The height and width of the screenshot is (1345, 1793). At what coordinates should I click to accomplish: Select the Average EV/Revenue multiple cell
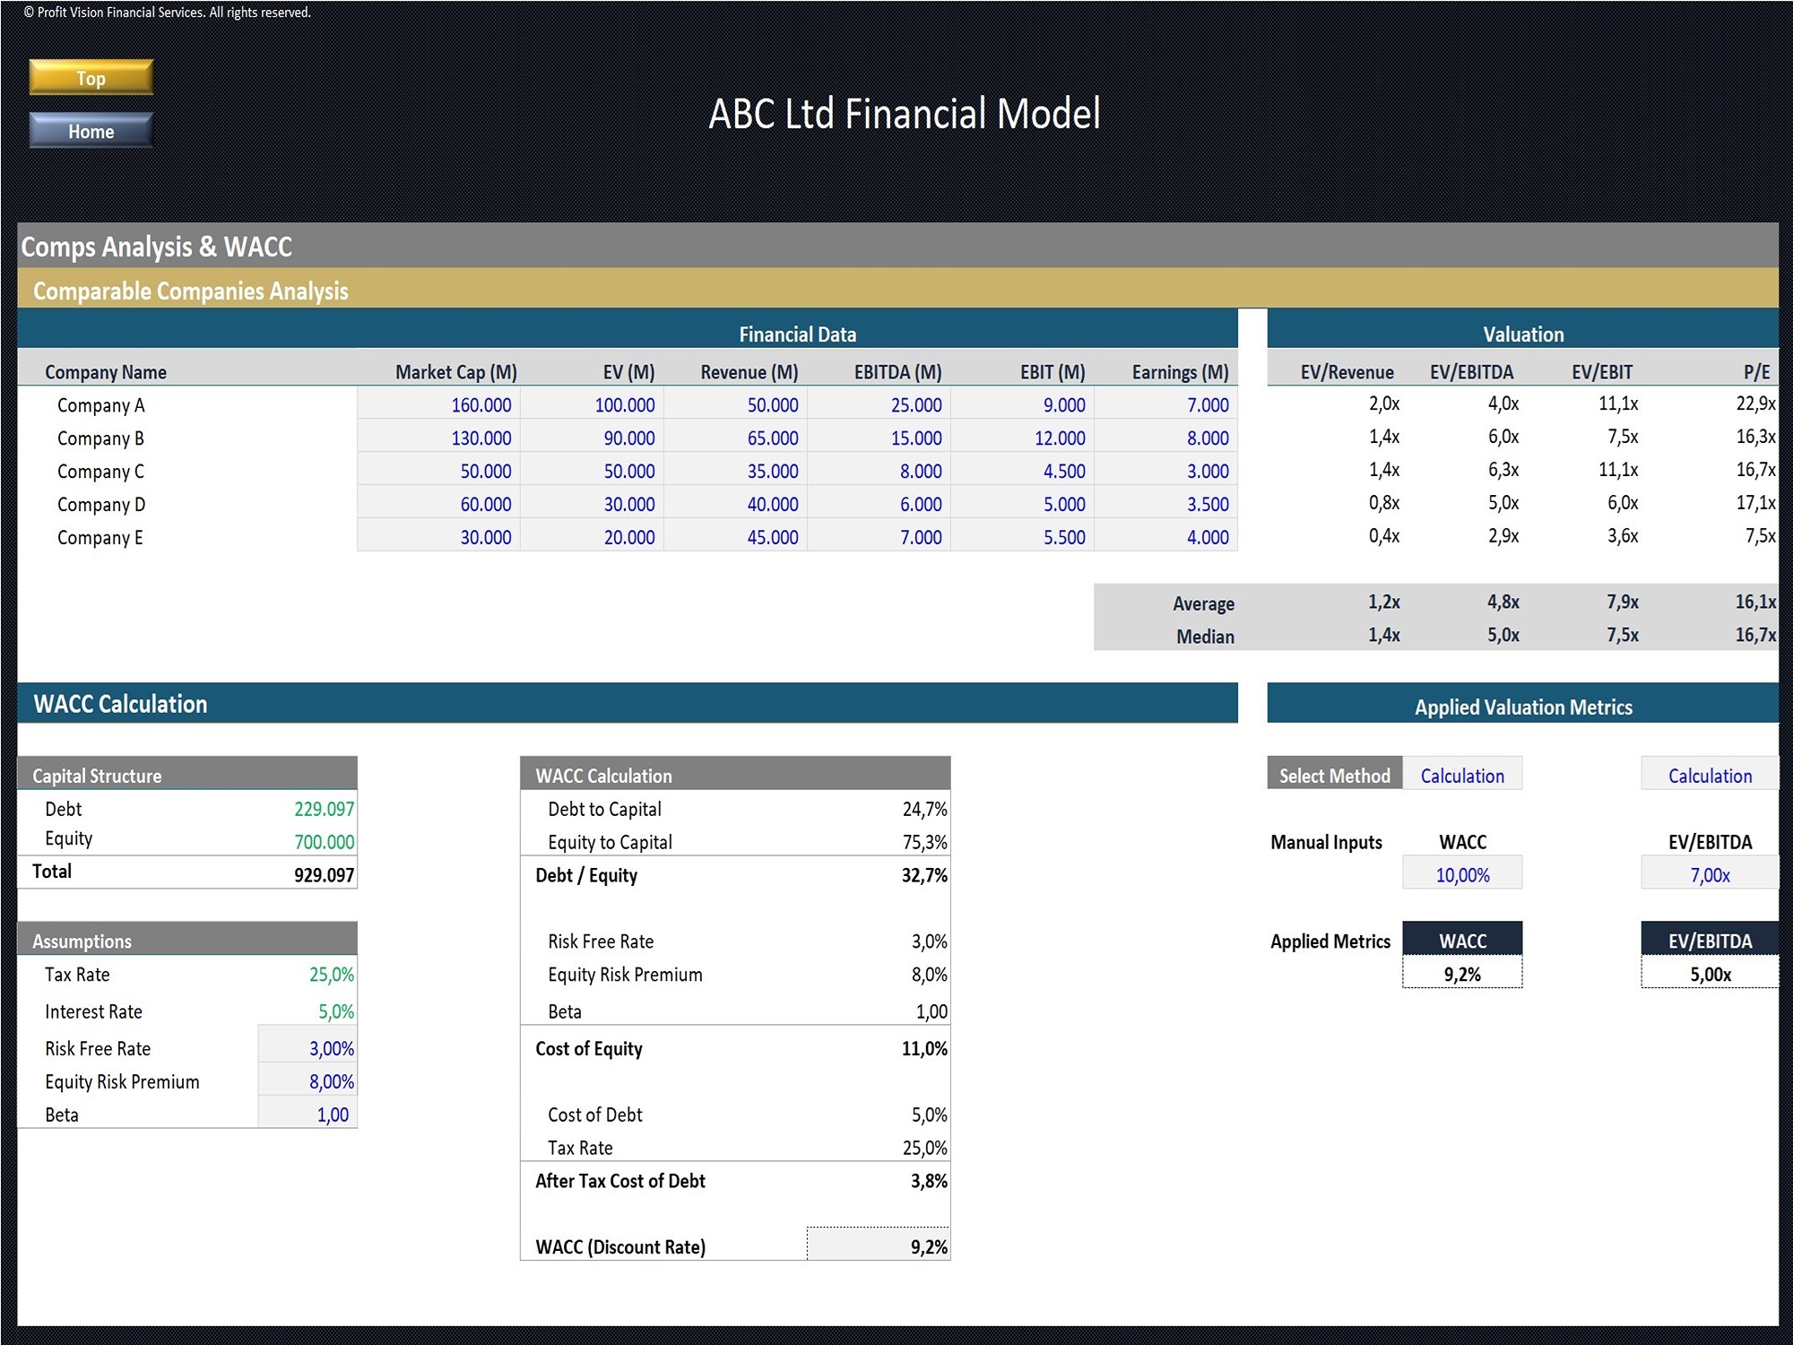pyautogui.click(x=1381, y=603)
